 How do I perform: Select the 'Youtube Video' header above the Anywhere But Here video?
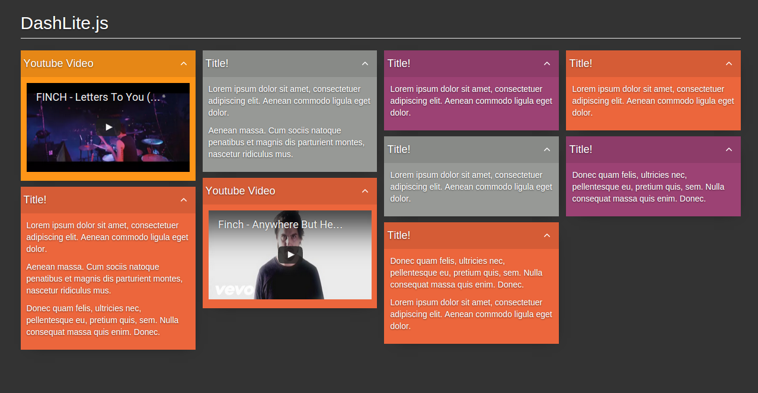pos(241,191)
